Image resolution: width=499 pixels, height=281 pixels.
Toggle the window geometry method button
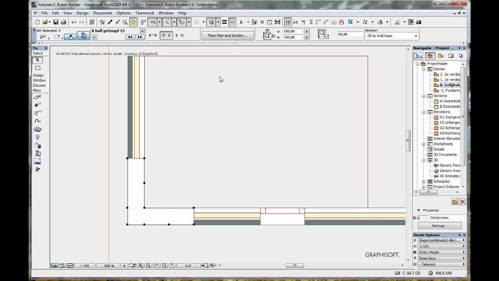[167, 36]
